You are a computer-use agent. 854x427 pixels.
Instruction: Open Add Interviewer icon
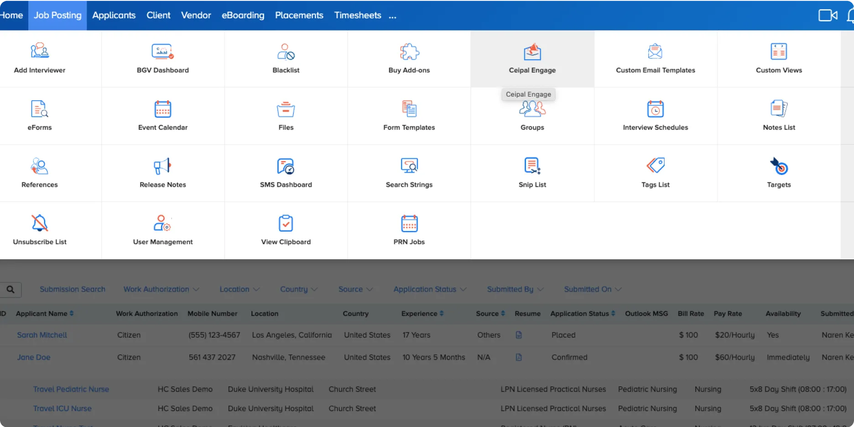point(40,51)
